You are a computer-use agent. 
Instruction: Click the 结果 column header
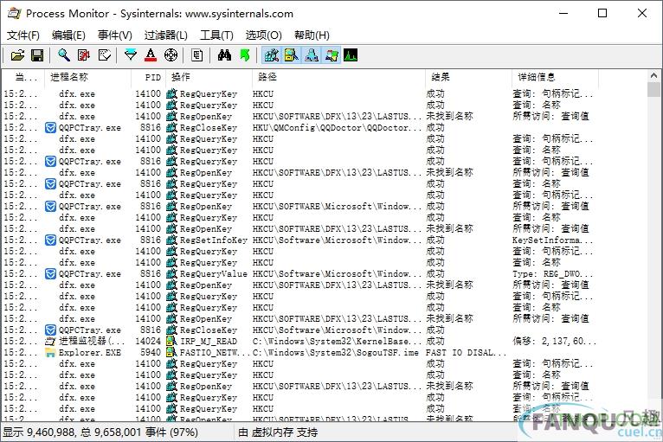point(468,77)
